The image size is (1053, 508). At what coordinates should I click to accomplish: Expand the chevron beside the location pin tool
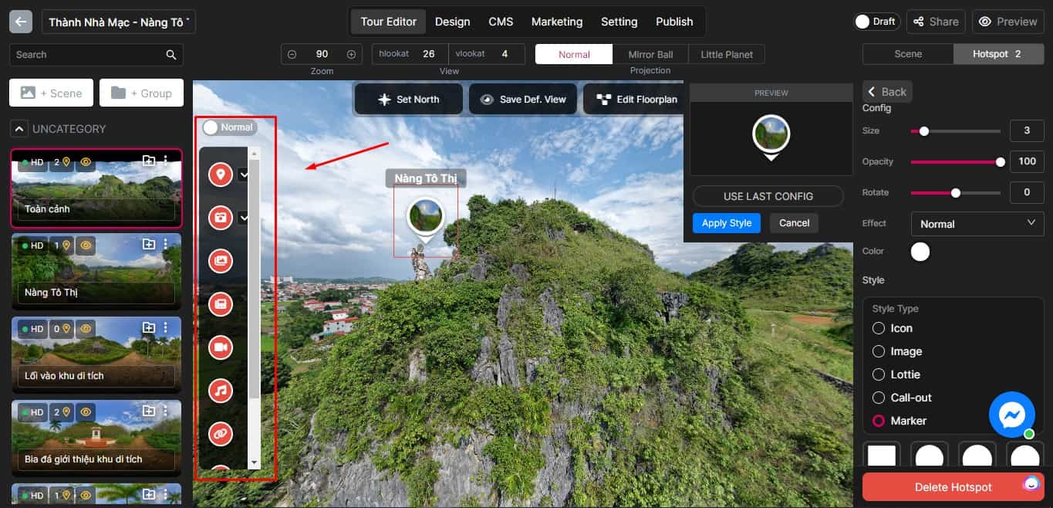(x=244, y=175)
